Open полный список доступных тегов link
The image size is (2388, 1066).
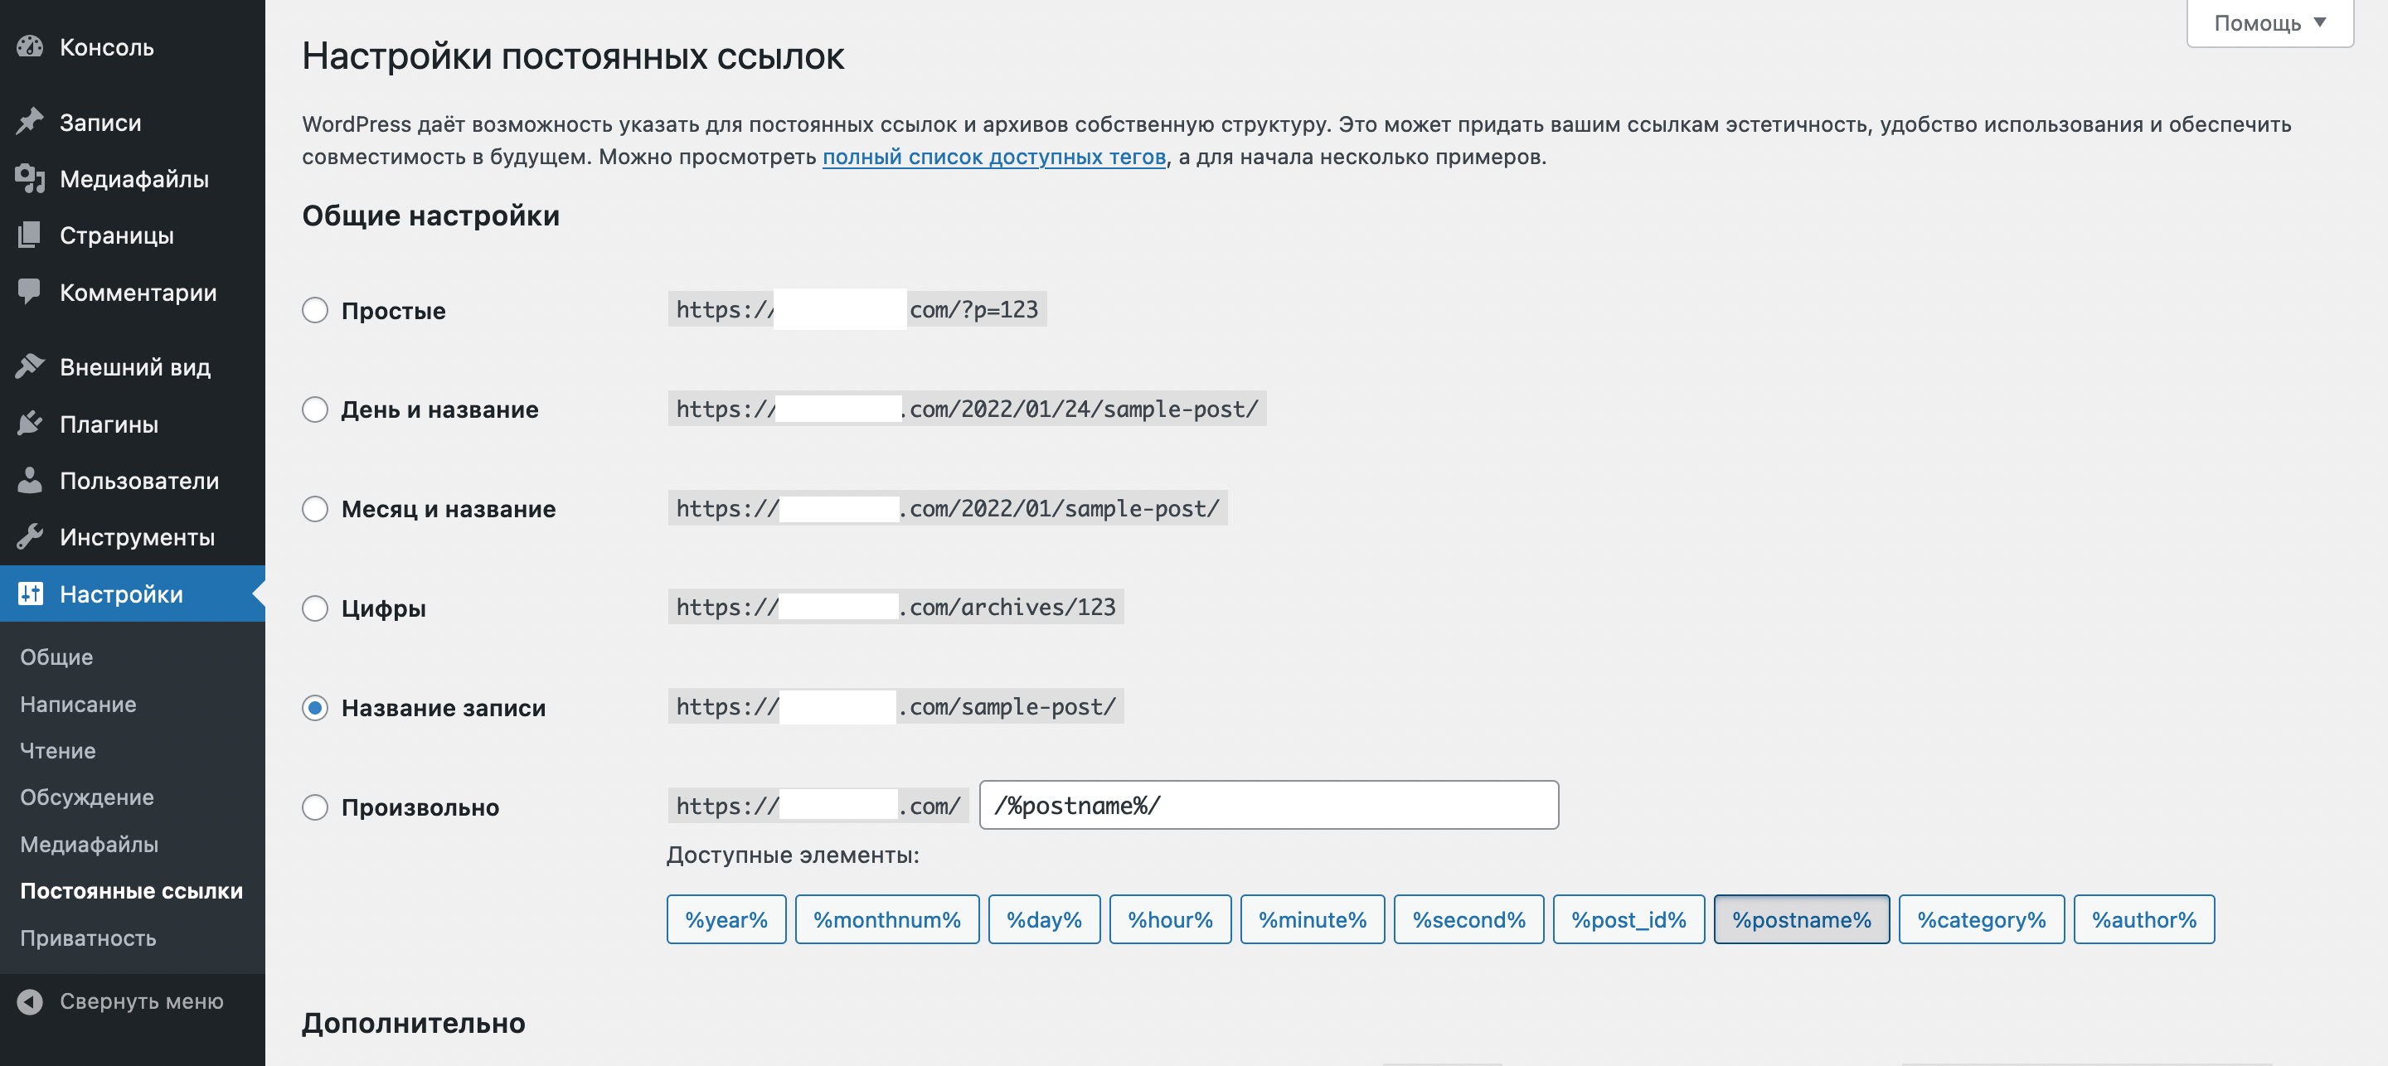point(994,157)
